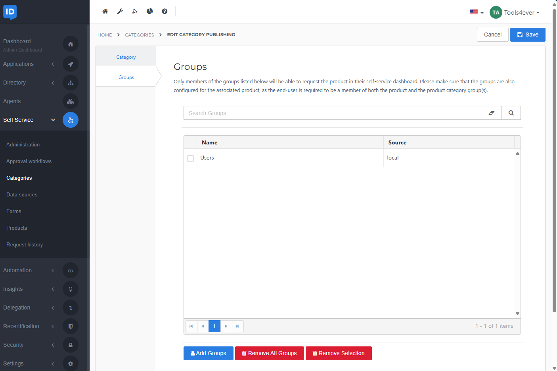Click the Security padlock icon in sidebar

point(71,345)
